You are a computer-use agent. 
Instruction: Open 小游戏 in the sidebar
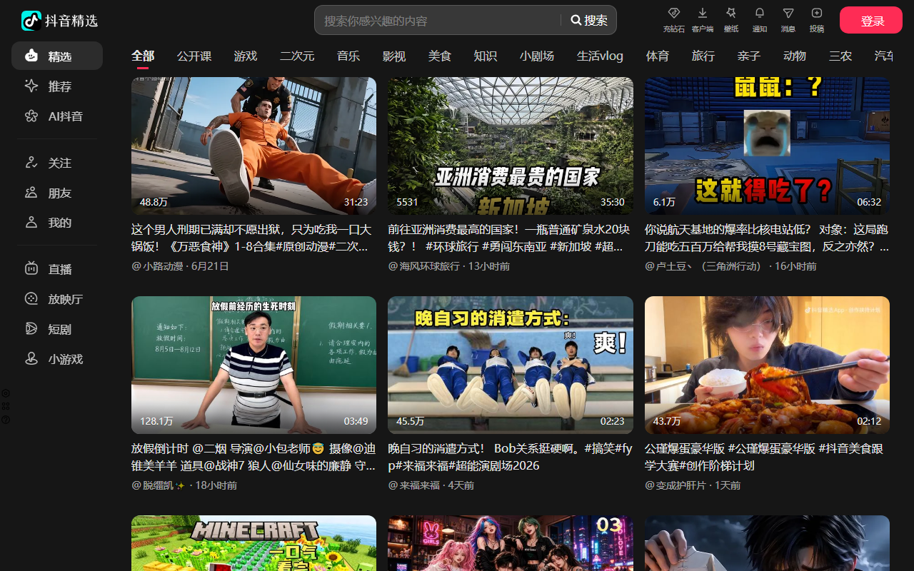pyautogui.click(x=57, y=359)
